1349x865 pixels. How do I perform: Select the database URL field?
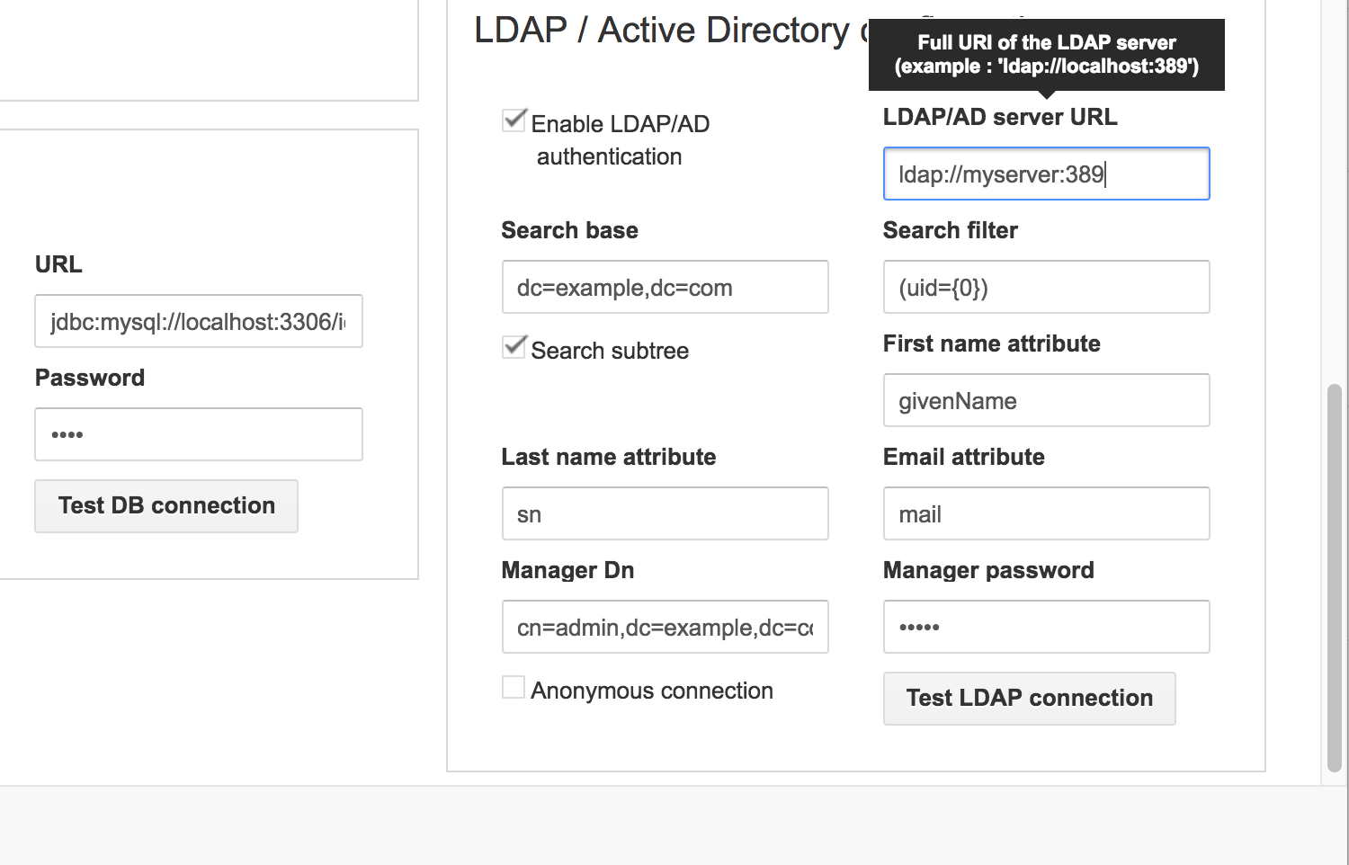click(198, 321)
